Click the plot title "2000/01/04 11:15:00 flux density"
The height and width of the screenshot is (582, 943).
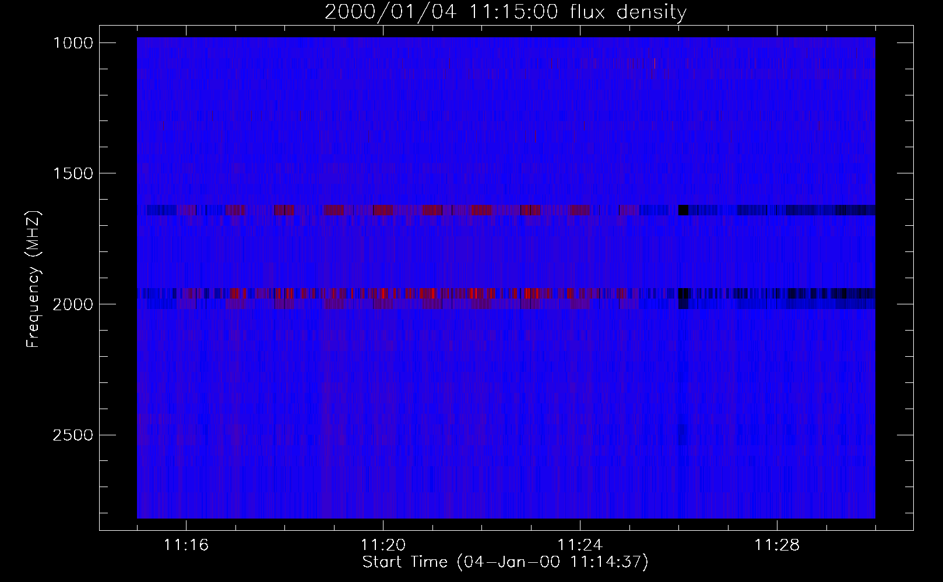(x=505, y=13)
